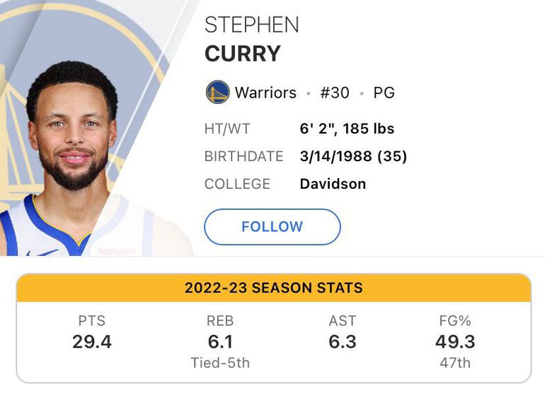Click the CURRY last name heading
Screen dimensions: 545x398
(x=243, y=54)
